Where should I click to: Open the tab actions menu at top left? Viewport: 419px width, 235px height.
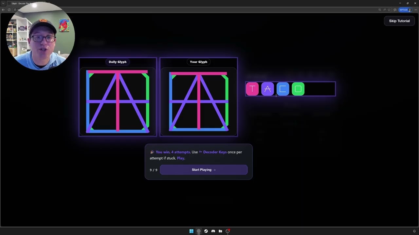(x=3, y=3)
